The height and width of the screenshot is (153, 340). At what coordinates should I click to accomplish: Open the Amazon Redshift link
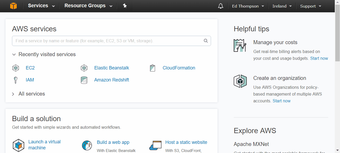tap(112, 80)
